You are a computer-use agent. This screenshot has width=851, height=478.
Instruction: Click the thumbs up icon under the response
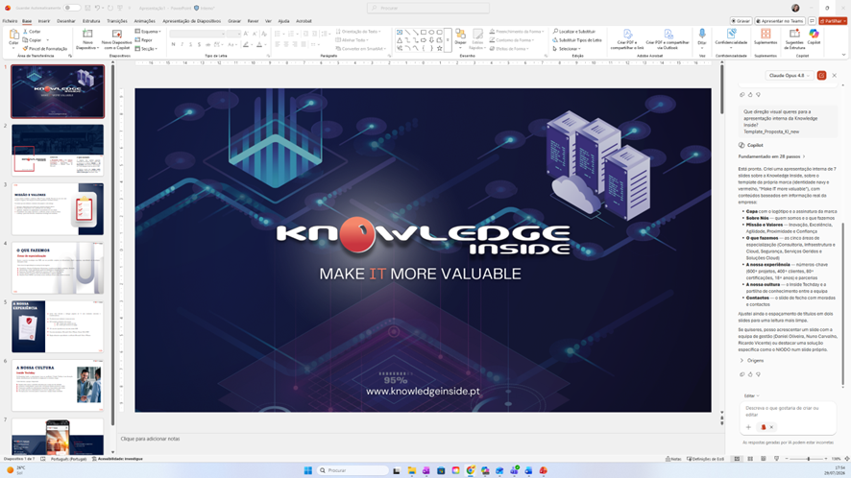(x=750, y=374)
